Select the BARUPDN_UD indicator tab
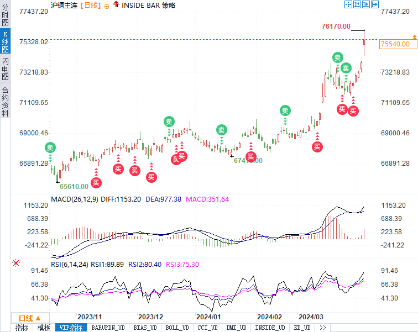This screenshot has width=418, height=332. (108, 328)
